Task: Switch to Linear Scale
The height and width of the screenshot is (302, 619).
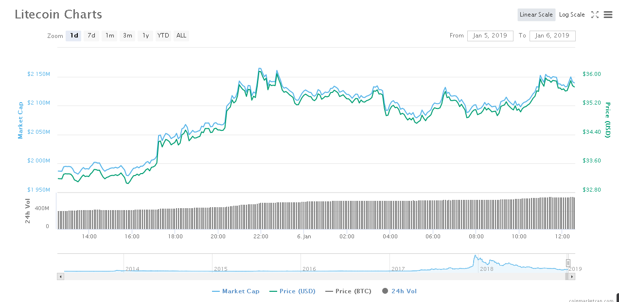Action: pyautogui.click(x=536, y=15)
